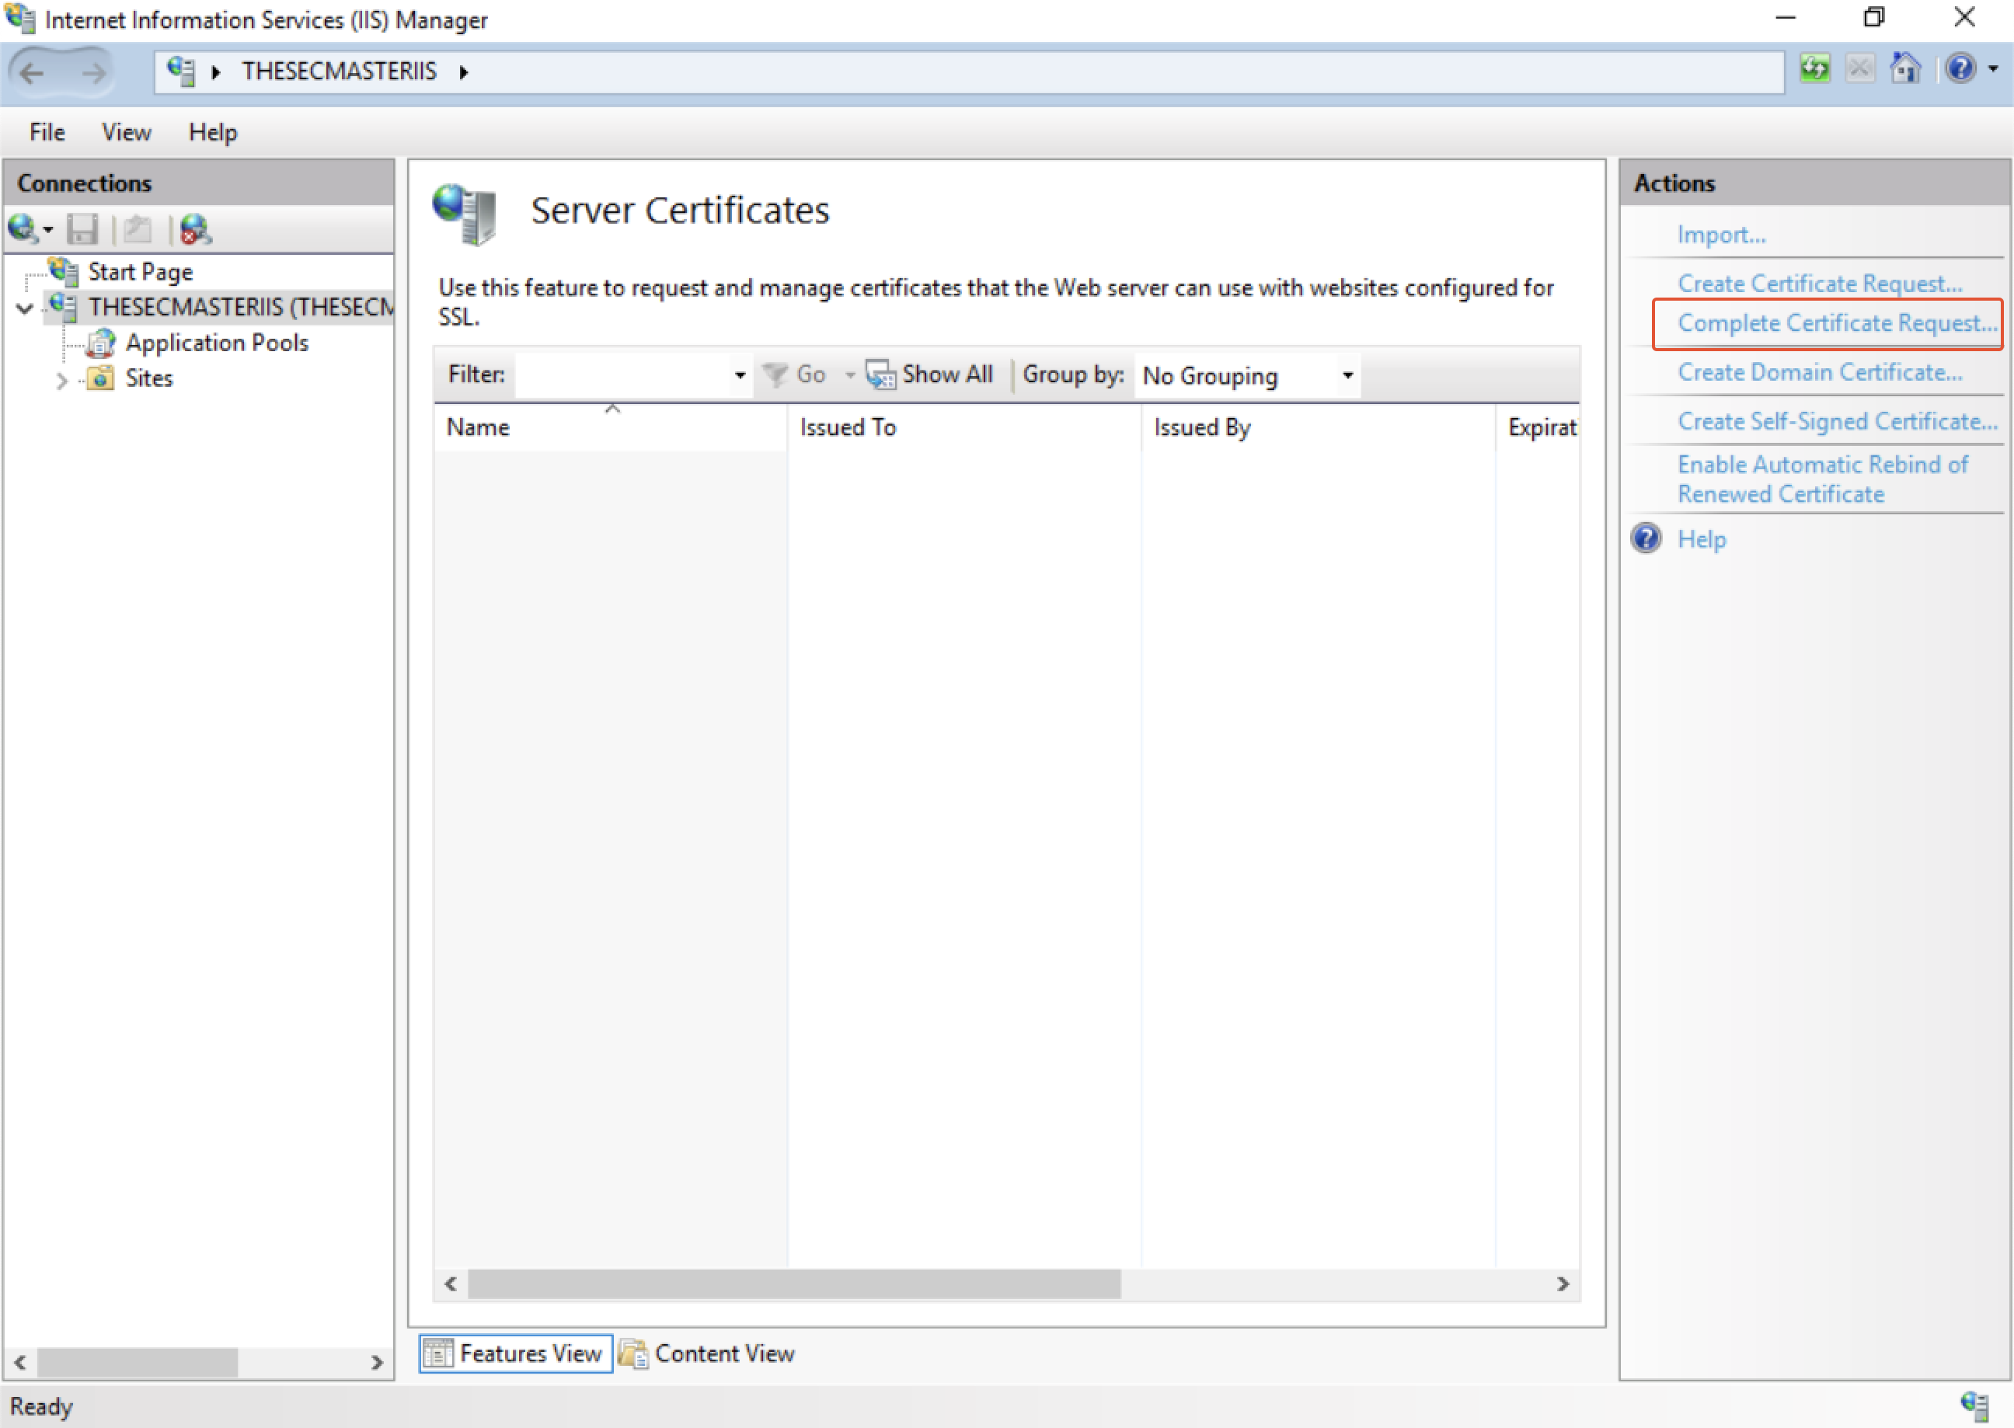
Task: Click the Start Page tree icon
Action: coord(63,272)
